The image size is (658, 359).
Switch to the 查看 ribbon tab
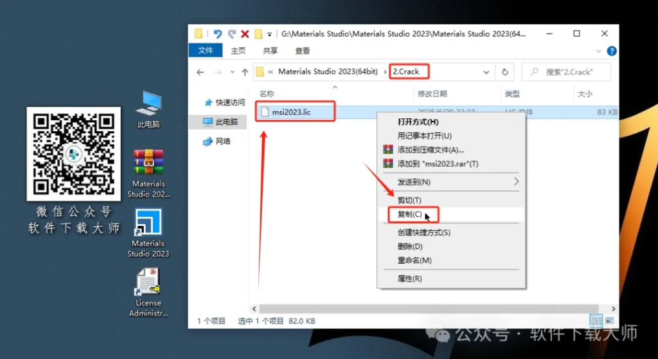[x=302, y=51]
